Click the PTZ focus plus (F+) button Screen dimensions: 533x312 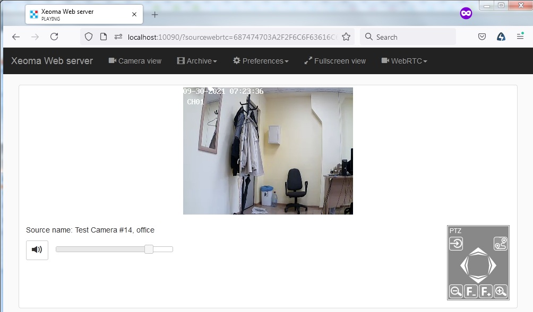[486, 291]
